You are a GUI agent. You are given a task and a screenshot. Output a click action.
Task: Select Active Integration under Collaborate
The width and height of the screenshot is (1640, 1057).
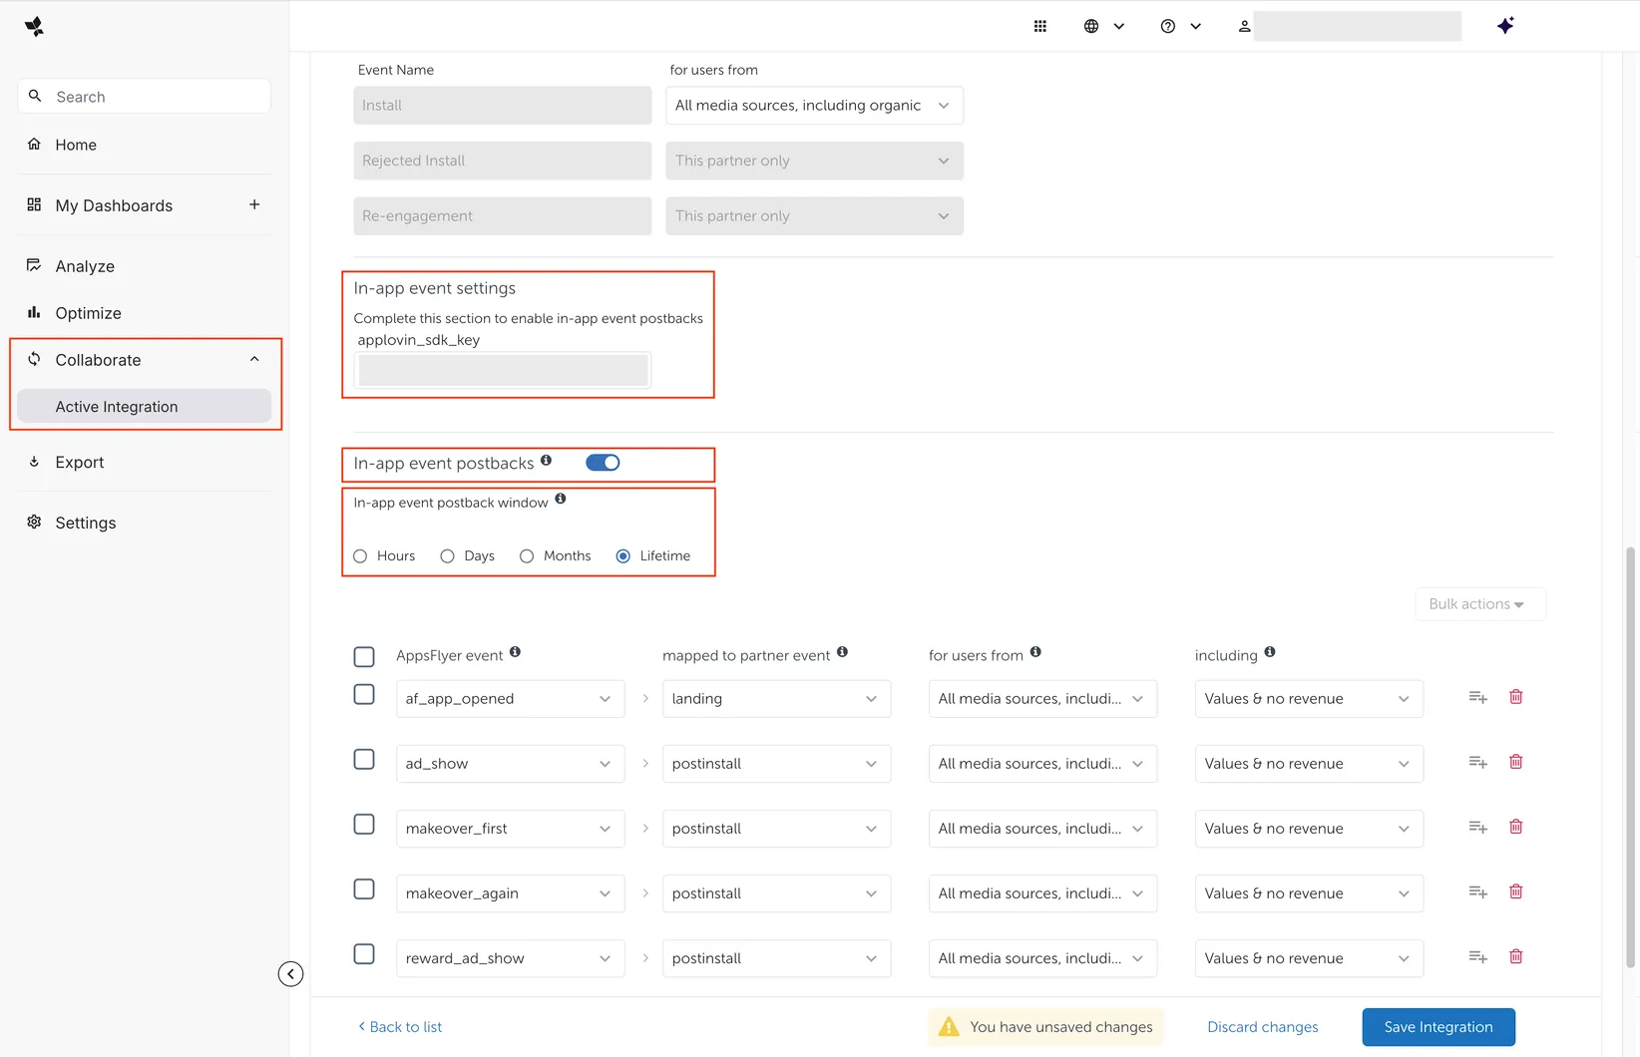click(x=117, y=406)
